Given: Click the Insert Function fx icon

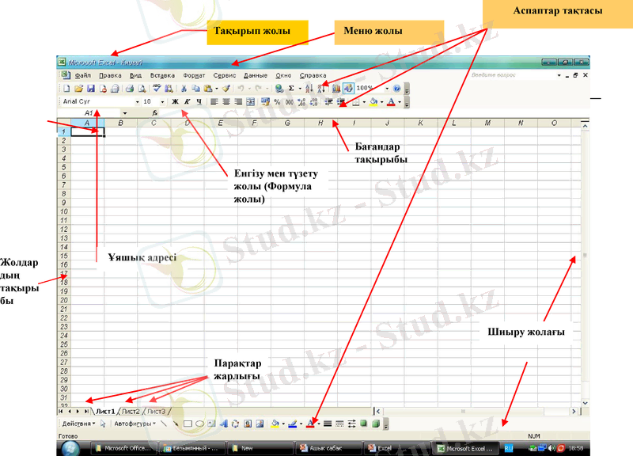Looking at the screenshot, I should (155, 113).
